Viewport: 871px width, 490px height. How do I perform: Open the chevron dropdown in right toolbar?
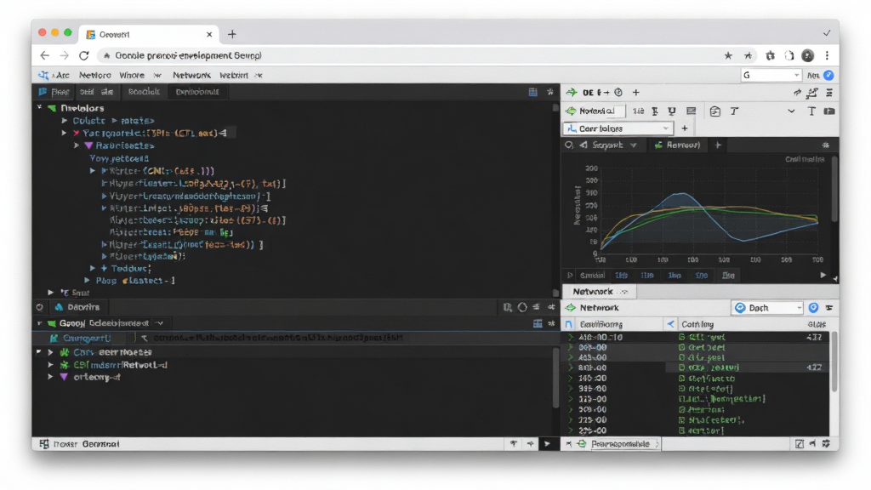[791, 111]
